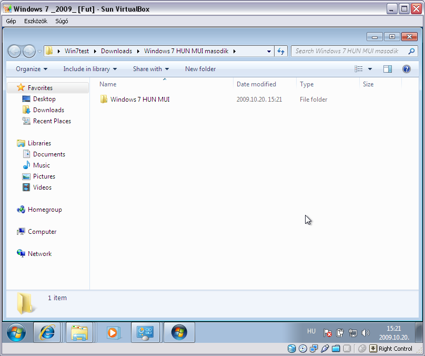Screen dimensions: 425x356
Task: Click the folder icon in address bar
Action: click(49, 51)
